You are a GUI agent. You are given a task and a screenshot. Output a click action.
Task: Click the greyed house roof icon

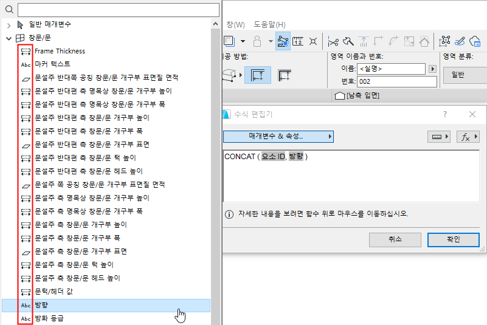[424, 41]
